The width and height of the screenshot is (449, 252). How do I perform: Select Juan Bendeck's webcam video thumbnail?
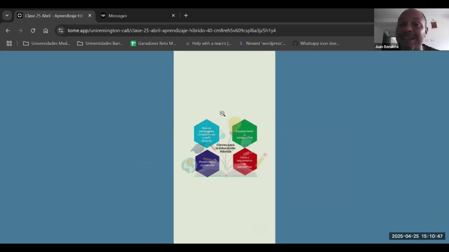pos(411,29)
